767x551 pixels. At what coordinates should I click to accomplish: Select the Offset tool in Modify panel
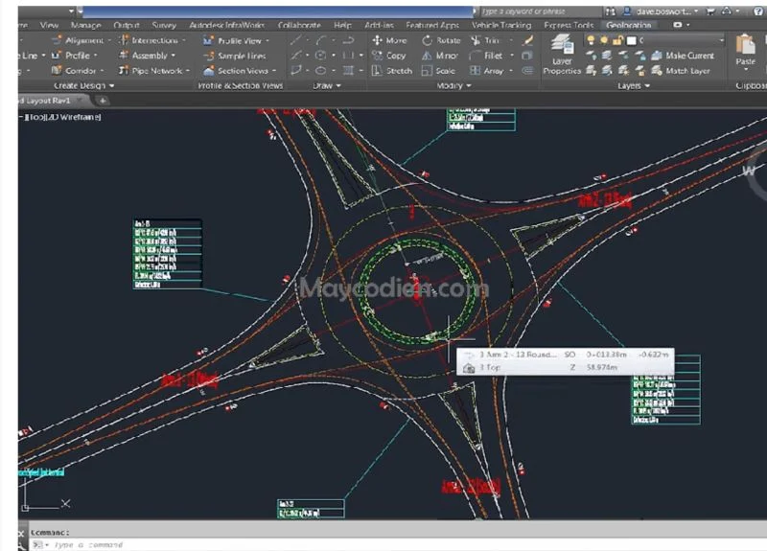(x=527, y=70)
